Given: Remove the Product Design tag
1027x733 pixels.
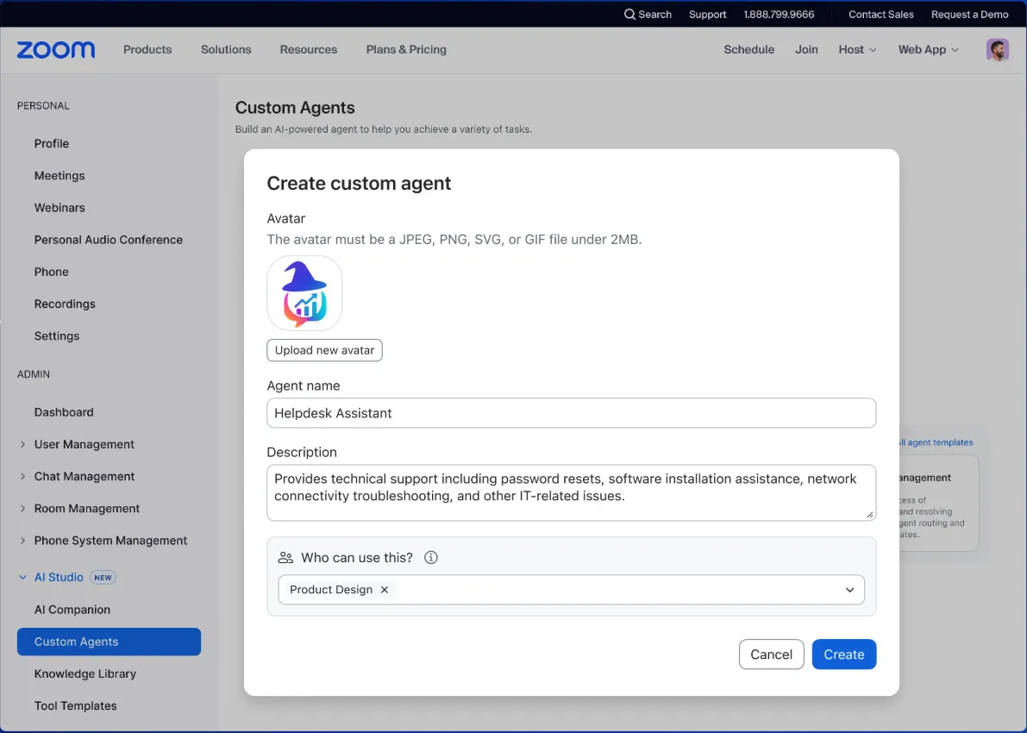Looking at the screenshot, I should [385, 590].
